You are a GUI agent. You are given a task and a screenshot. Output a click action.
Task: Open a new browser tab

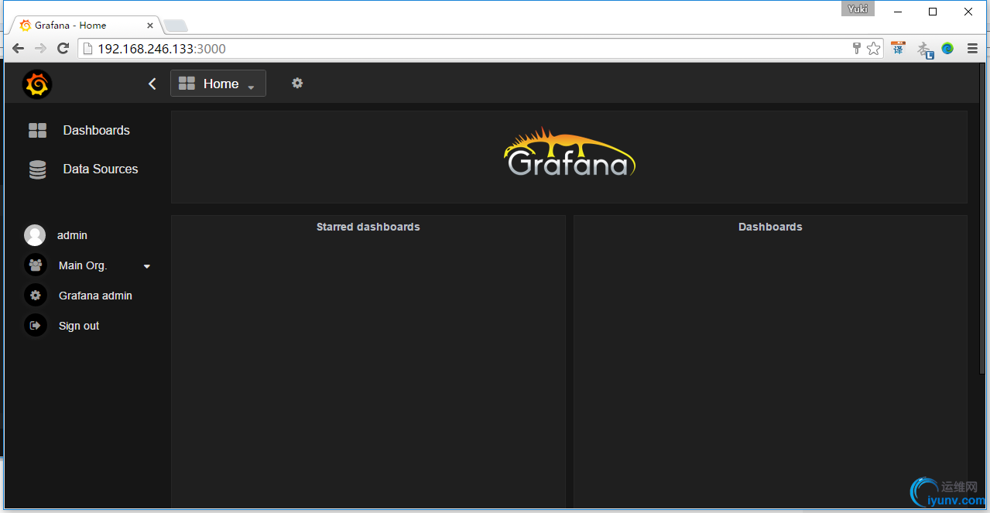coord(176,26)
